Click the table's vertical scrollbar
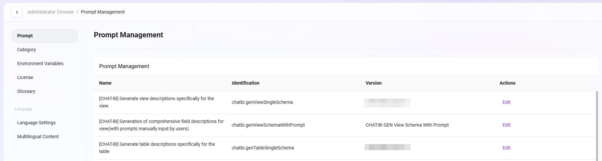Image resolution: width=602 pixels, height=161 pixels. pyautogui.click(x=597, y=126)
